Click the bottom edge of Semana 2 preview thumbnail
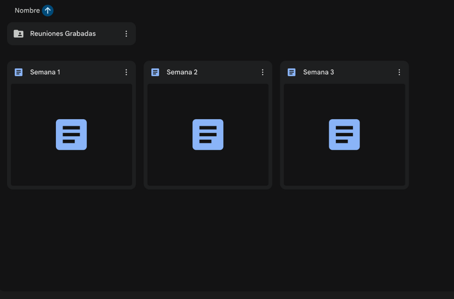This screenshot has width=454, height=299. pyautogui.click(x=208, y=184)
